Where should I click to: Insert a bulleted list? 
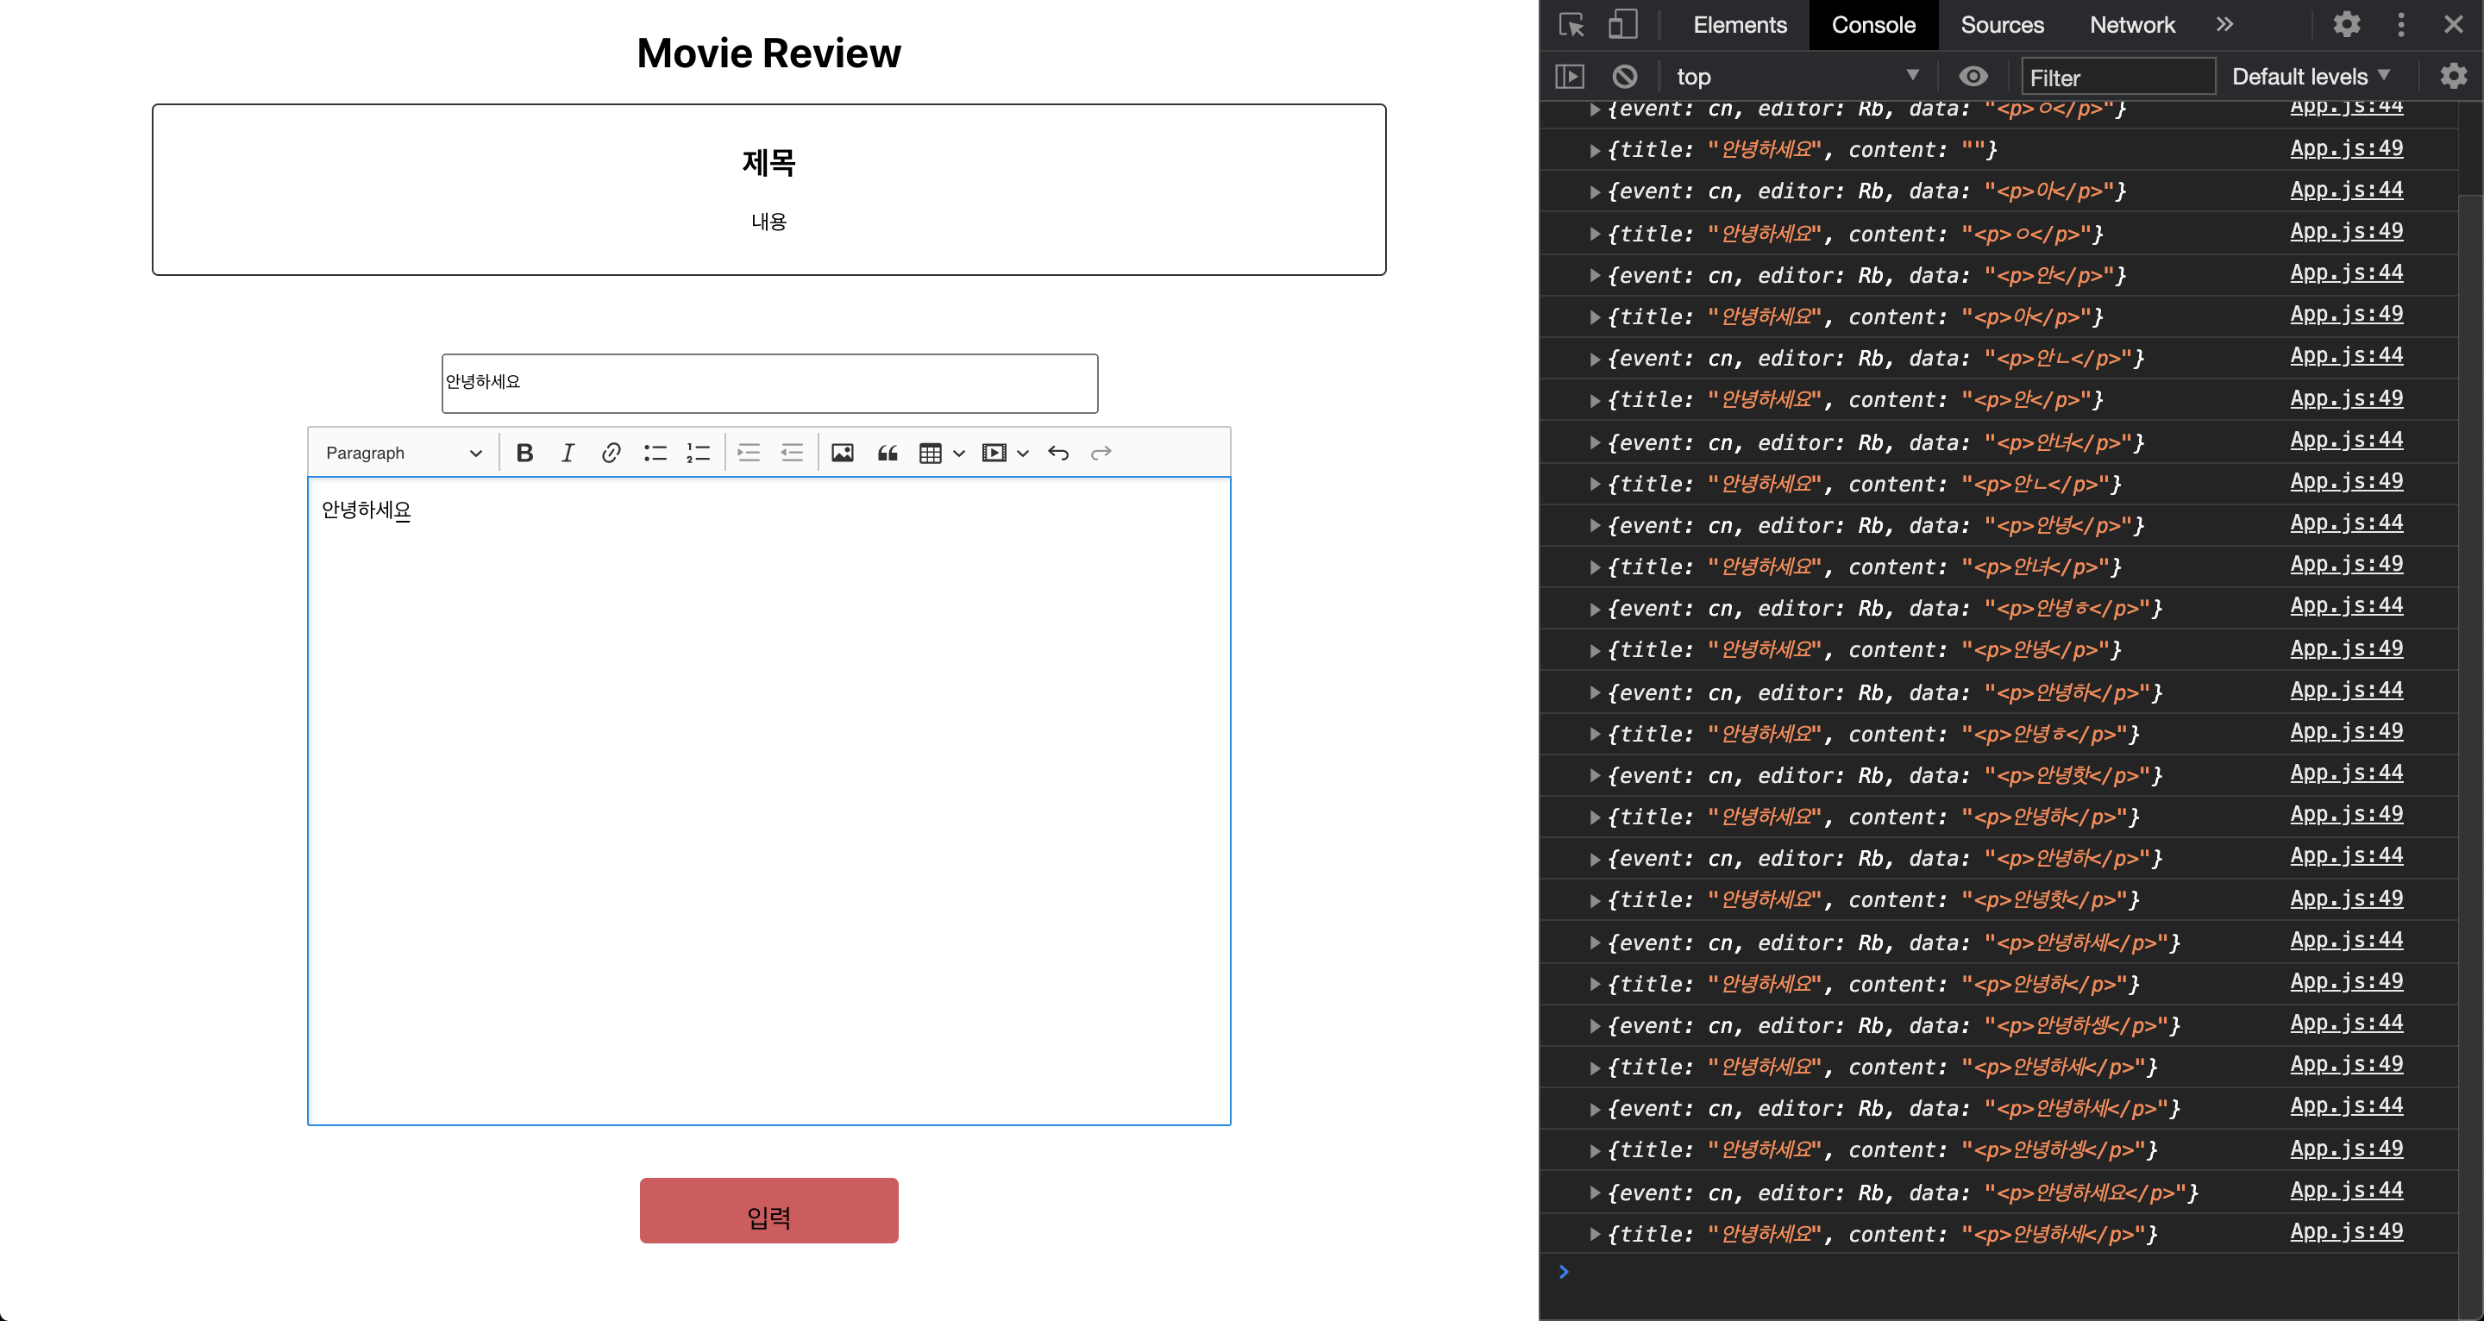655,454
